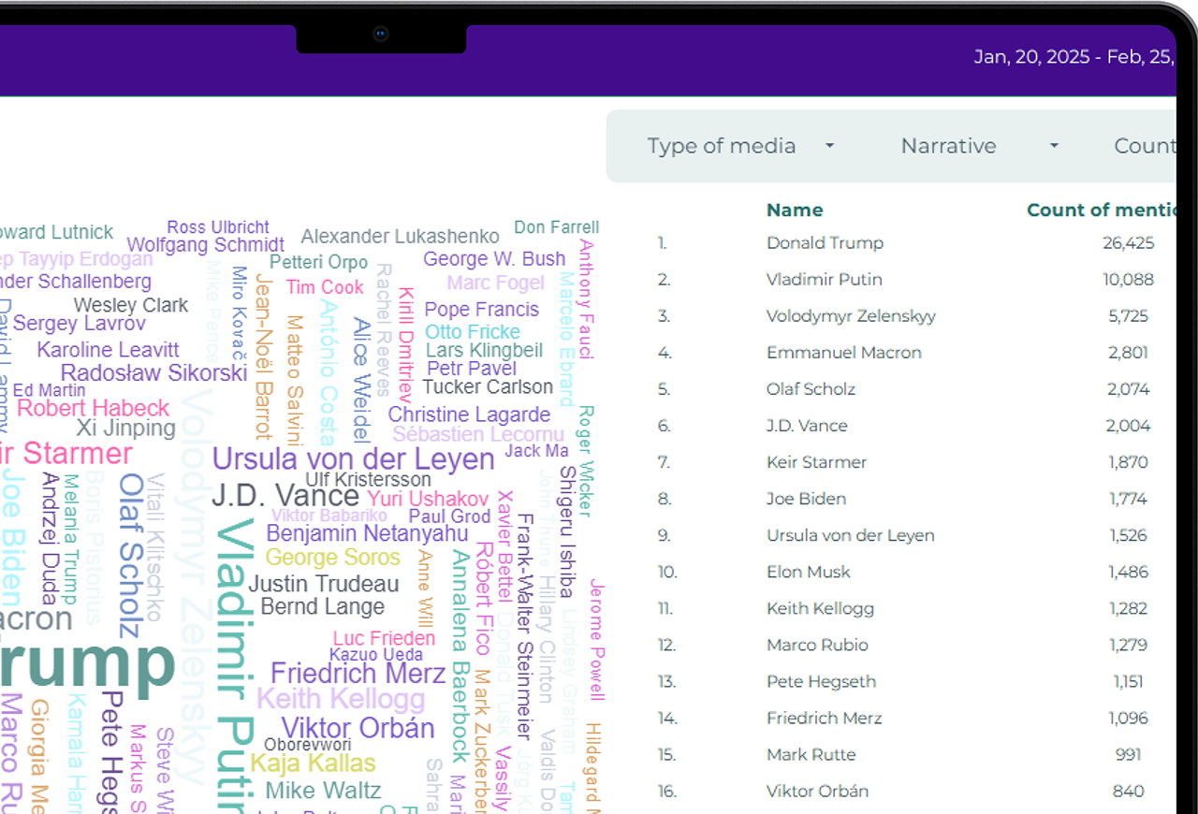1198x814 pixels.
Task: Click vertical Olaf Scholz in word cloud
Action: click(129, 555)
